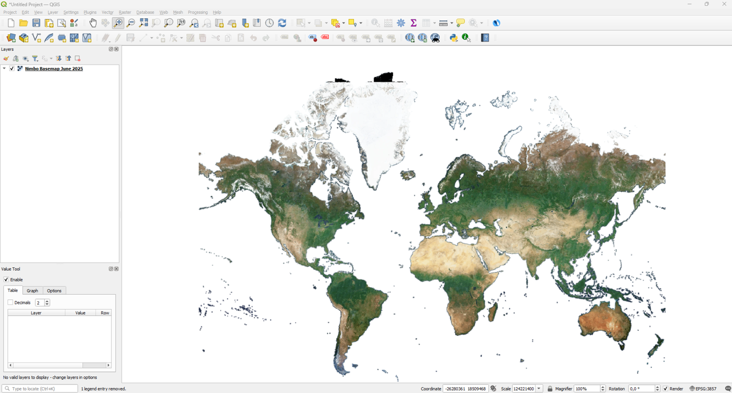Open the Raster menu
Viewport: 732px width, 393px height.
(x=125, y=12)
